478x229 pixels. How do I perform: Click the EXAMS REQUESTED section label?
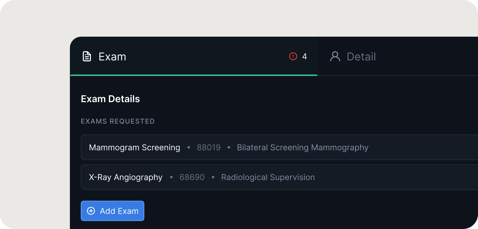coord(118,121)
